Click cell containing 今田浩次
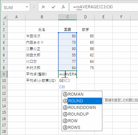The width and height of the screenshot is (138, 135). click(42, 36)
